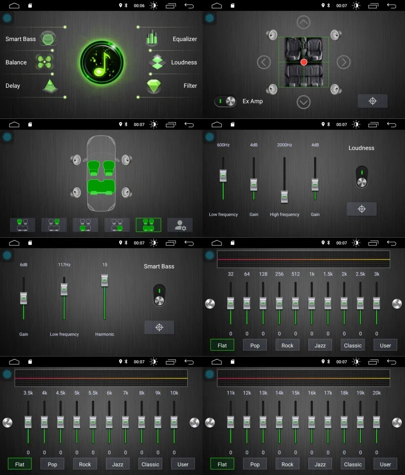
Task: Click the 2000Hz High frequency slider handle
Action: coord(284,197)
